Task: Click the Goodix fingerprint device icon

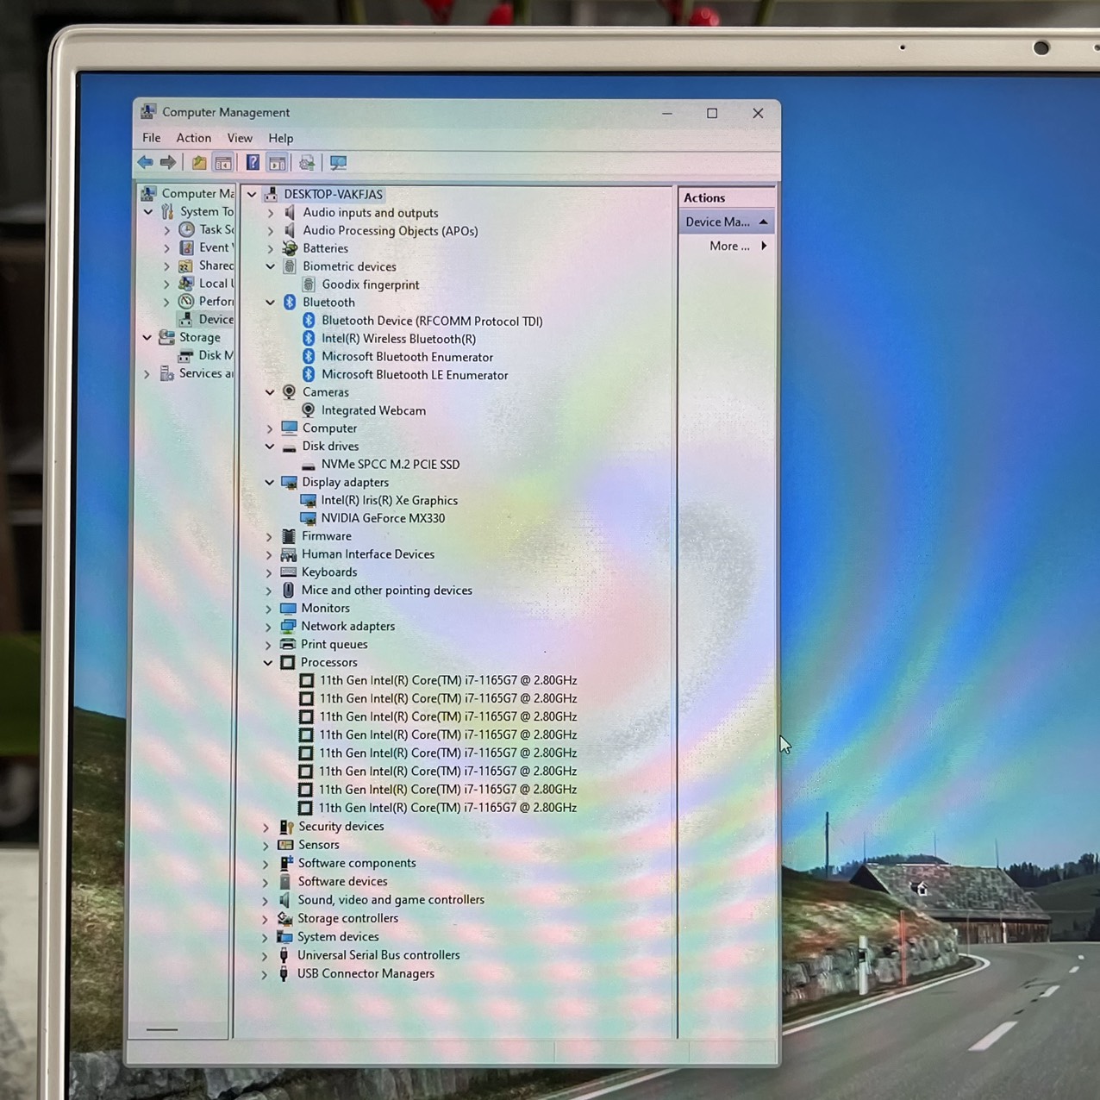Action: pos(309,284)
